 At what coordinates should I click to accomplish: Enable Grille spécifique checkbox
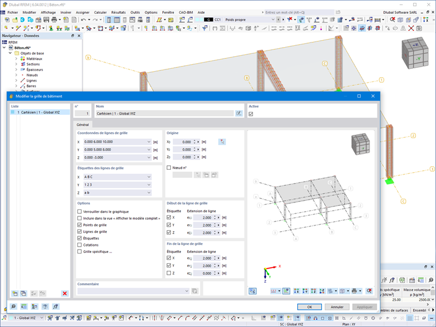click(80, 252)
